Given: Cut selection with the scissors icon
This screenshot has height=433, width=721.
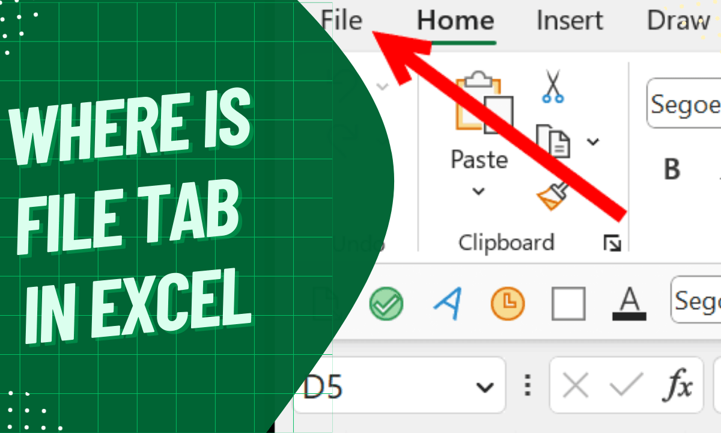Looking at the screenshot, I should 552,86.
